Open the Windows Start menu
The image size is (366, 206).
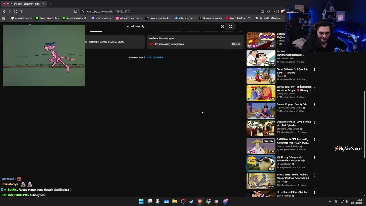[x=141, y=201]
